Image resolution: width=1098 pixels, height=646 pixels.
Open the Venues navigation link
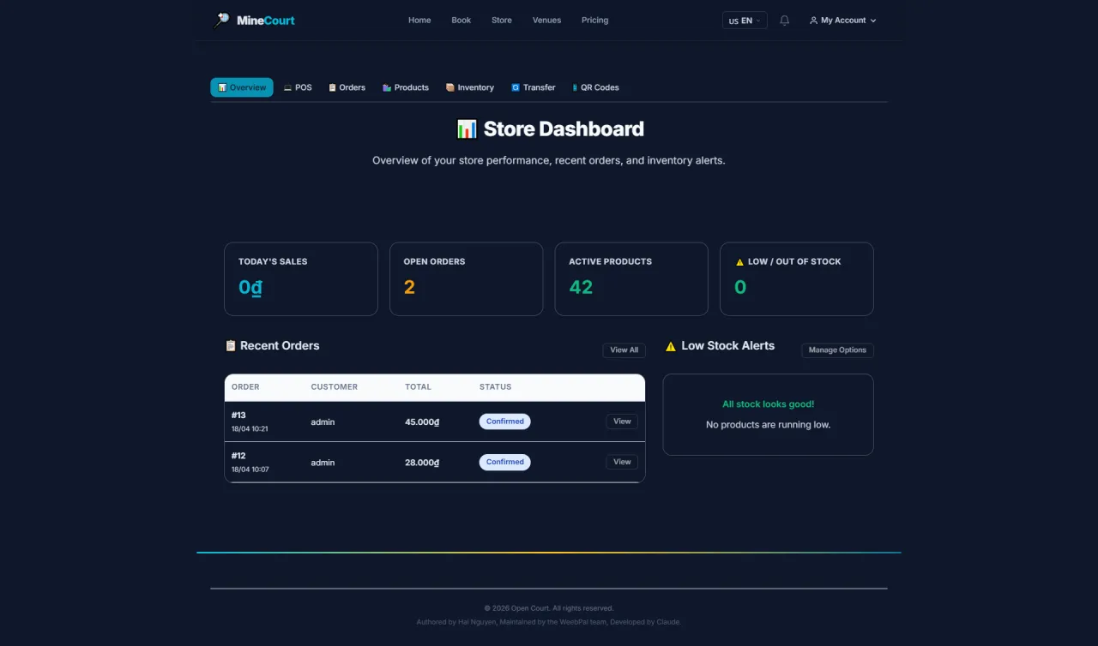coord(546,21)
